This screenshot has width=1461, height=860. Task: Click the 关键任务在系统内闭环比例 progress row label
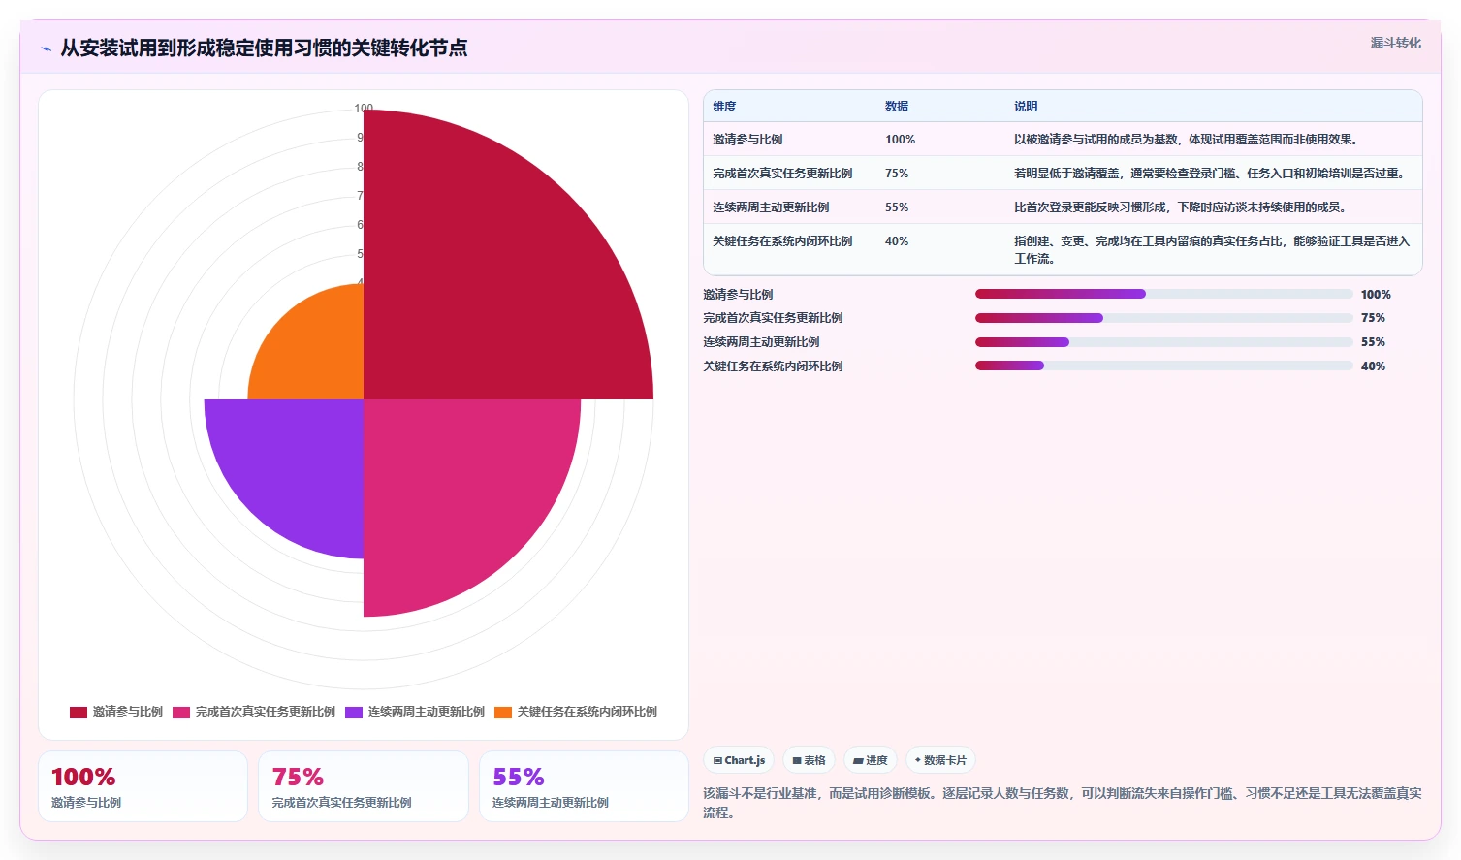coord(773,366)
